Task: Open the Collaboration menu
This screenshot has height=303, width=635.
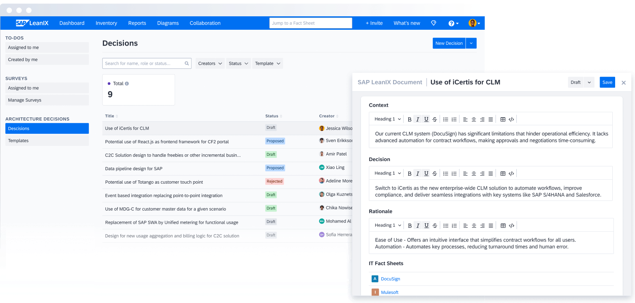Action: pos(205,23)
